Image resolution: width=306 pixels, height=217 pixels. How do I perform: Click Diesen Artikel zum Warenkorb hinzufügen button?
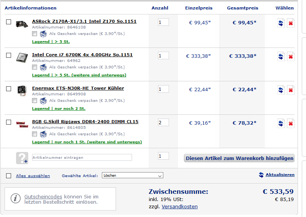239,158
